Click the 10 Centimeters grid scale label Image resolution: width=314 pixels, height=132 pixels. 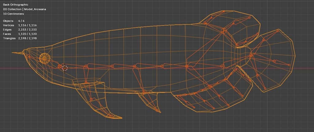pyautogui.click(x=13, y=14)
